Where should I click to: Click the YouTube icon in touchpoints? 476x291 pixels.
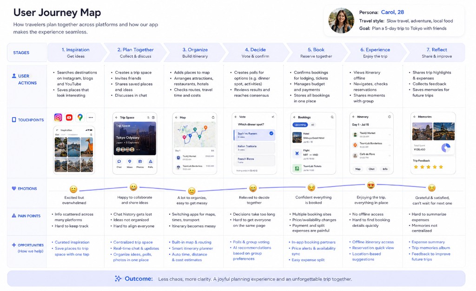(x=69, y=118)
